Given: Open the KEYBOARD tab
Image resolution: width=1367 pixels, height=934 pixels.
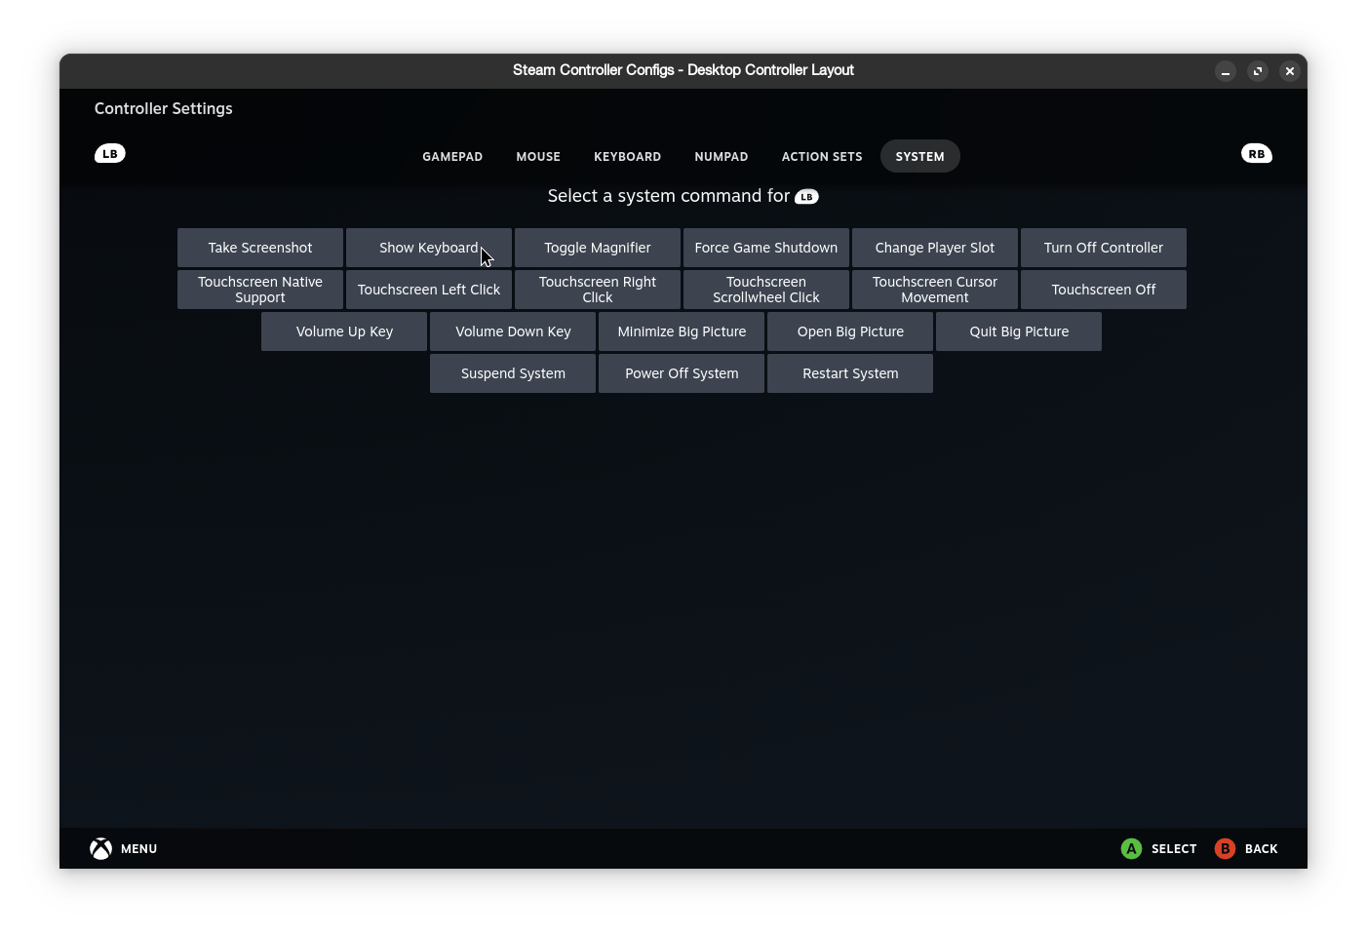Looking at the screenshot, I should pyautogui.click(x=628, y=157).
